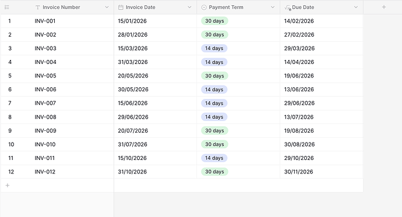The image size is (402, 217).
Task: Click the formula icon beside Due Date
Action: [288, 8]
